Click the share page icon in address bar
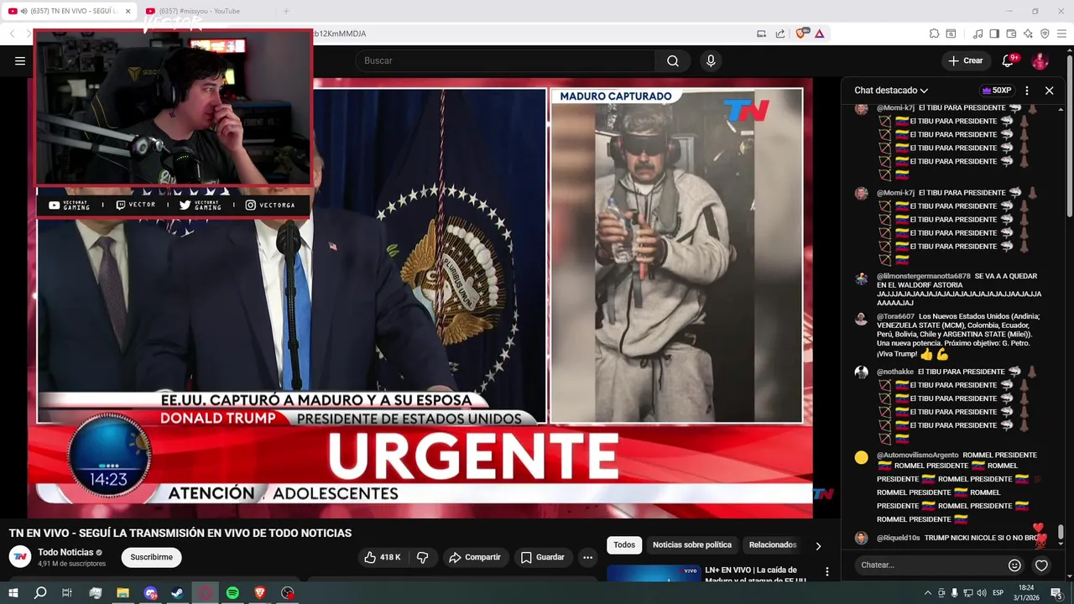This screenshot has width=1074, height=604. coord(779,34)
